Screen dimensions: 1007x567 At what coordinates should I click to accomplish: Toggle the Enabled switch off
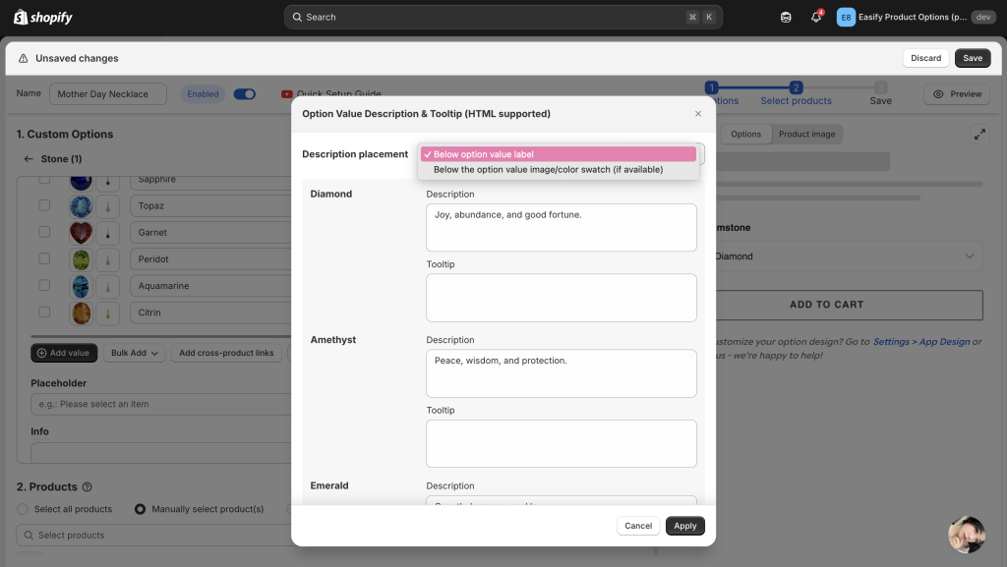(x=244, y=94)
